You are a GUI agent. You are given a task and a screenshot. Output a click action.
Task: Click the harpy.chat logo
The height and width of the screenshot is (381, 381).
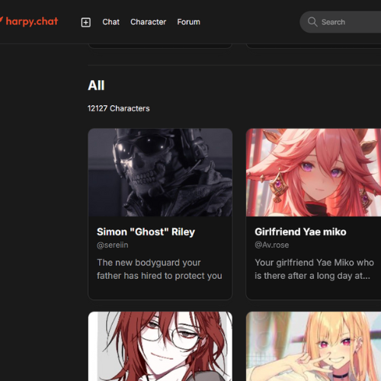(29, 21)
